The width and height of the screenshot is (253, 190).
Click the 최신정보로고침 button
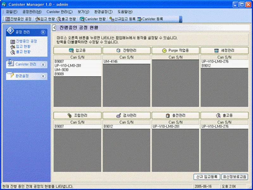tap(234, 177)
